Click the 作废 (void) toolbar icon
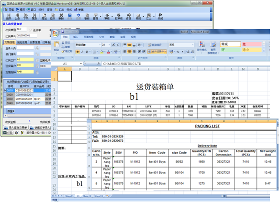 click(128, 17)
